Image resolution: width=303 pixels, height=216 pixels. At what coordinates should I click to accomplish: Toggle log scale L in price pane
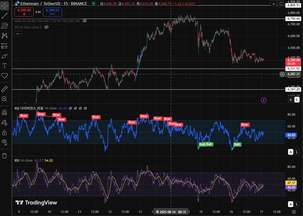[297, 100]
